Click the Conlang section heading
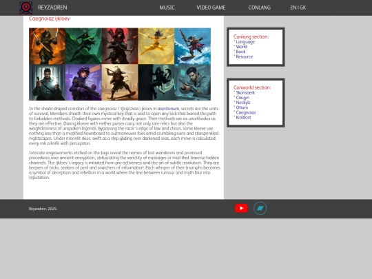Screen dimensions: 372x279 [251, 37]
